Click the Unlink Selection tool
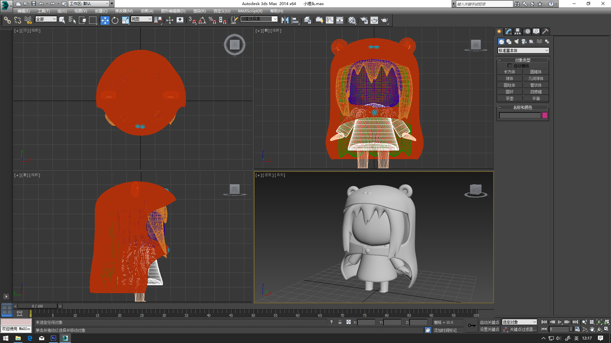Viewport: 611px width, 343px height. (18, 20)
